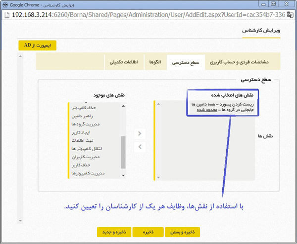
Task: Click the left arrow move-role button
Action: click(140, 146)
